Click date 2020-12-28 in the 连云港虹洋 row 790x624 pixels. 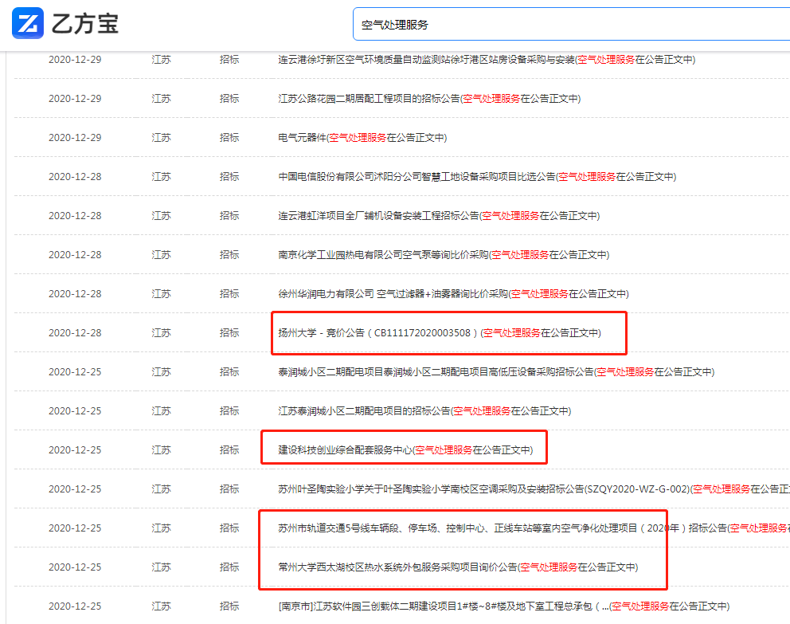pyautogui.click(x=75, y=216)
